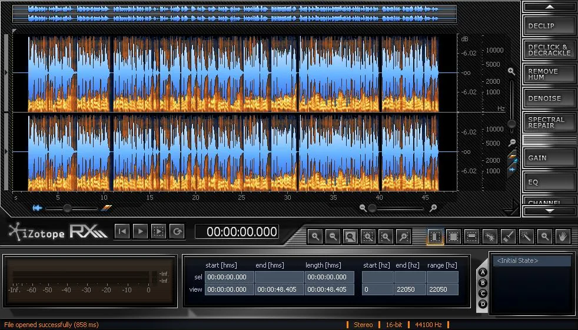Toggle the upper channel selector arrow on the left
Viewport: 578px width, 330px height.
pyautogui.click(x=6, y=73)
